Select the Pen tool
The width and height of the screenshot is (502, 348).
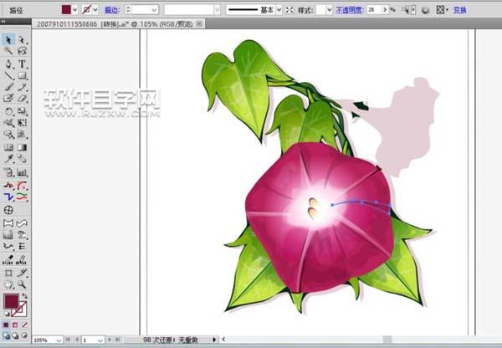8,64
